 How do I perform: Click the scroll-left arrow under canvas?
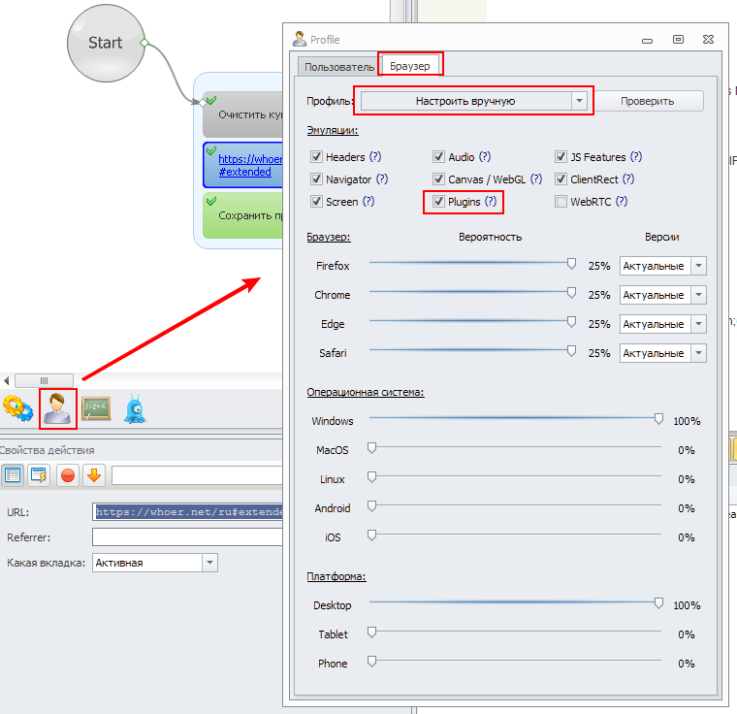[7, 380]
